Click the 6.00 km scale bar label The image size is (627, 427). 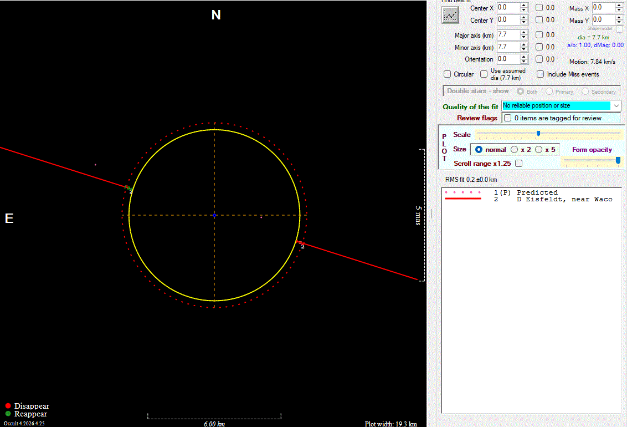click(214, 424)
